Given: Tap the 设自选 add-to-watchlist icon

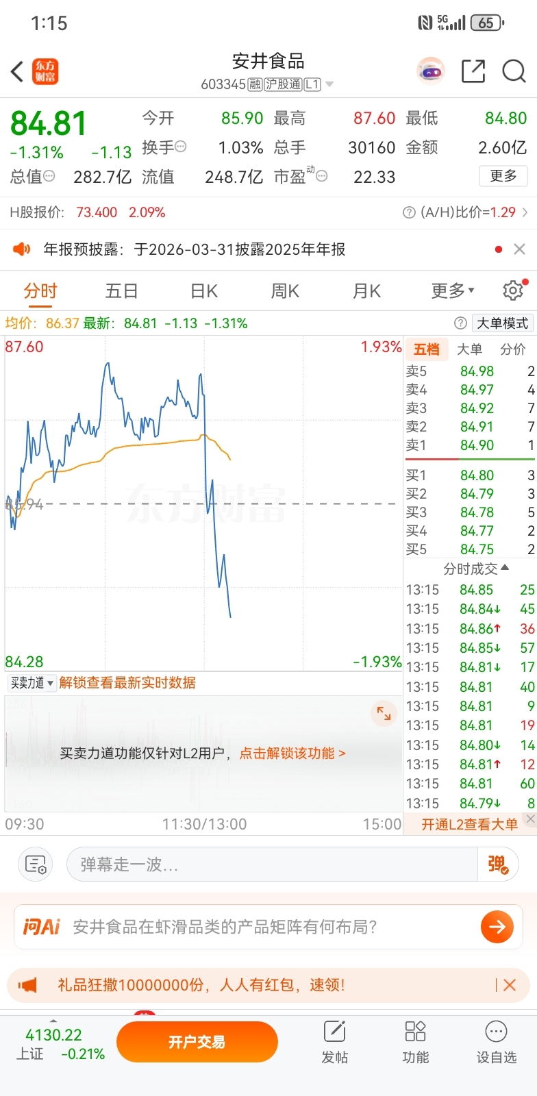Looking at the screenshot, I should [x=496, y=1041].
